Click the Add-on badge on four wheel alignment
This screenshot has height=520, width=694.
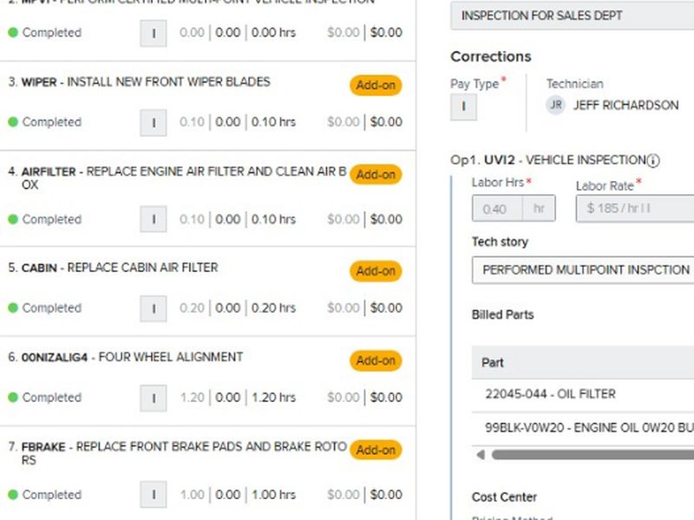click(x=376, y=360)
